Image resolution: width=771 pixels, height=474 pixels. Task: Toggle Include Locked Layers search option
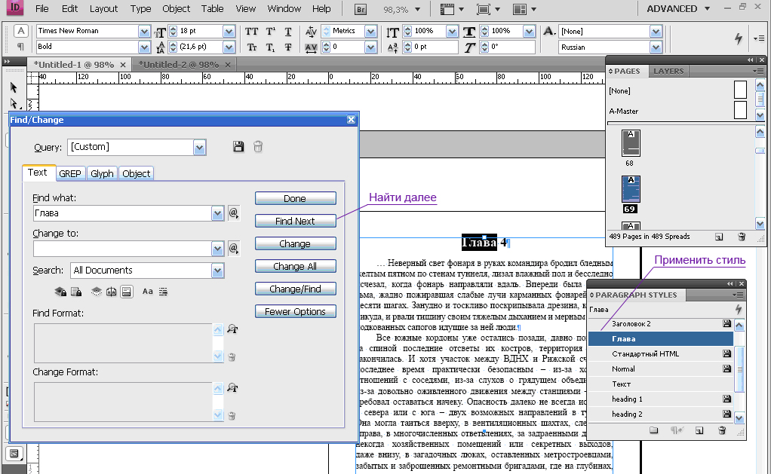point(60,292)
